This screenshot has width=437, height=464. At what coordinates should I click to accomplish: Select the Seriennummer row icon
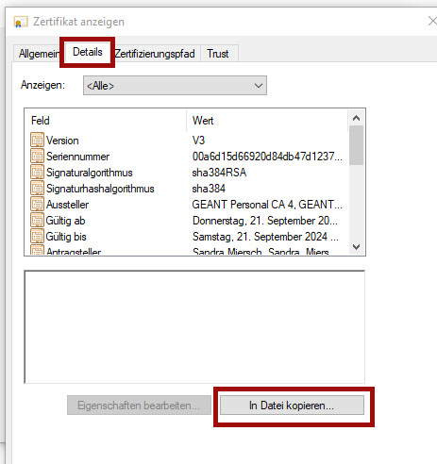click(x=37, y=156)
